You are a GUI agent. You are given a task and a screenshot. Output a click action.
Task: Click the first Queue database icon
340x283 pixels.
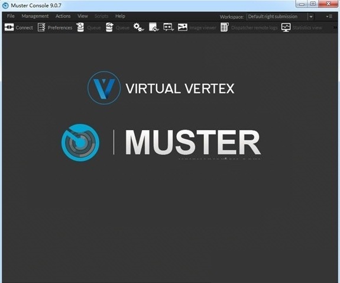pyautogui.click(x=80, y=27)
